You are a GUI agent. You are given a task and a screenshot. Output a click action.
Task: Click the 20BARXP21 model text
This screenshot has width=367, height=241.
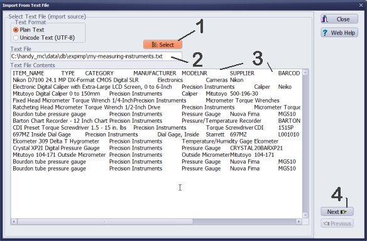(268, 148)
